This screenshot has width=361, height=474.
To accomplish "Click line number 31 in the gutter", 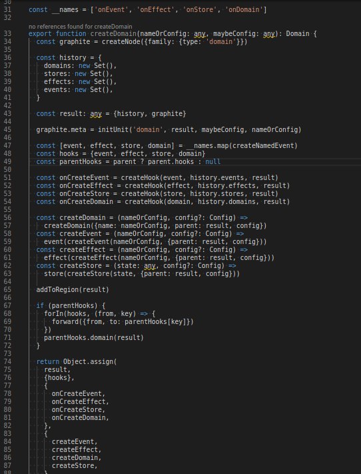I will [x=7, y=10].
